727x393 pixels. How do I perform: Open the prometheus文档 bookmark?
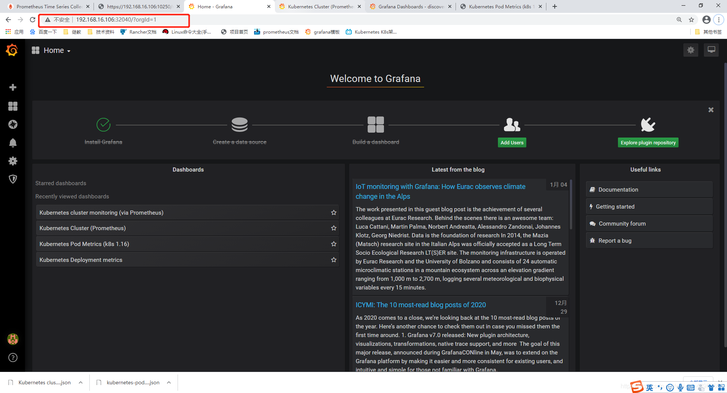tap(276, 32)
